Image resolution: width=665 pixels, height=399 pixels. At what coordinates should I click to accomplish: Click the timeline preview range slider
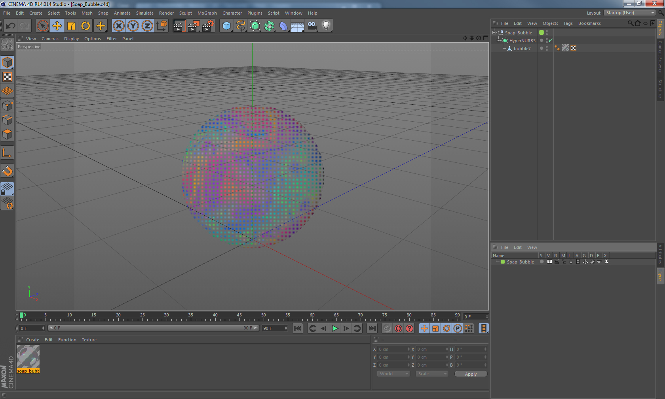154,328
